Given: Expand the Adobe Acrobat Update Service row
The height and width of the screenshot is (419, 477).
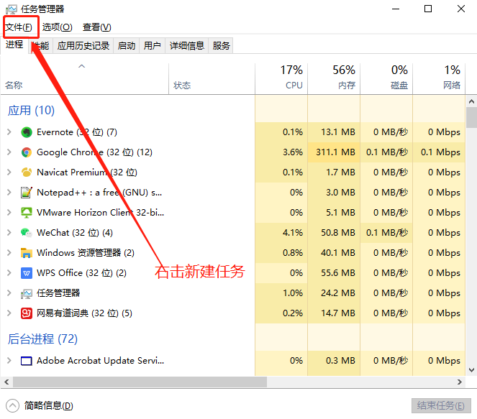Looking at the screenshot, I should (x=9, y=361).
